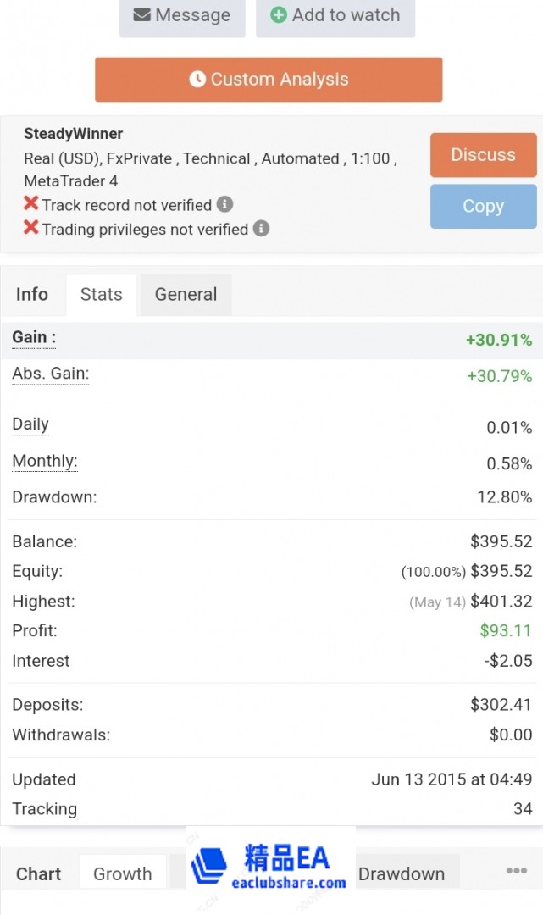Select the Info tab
This screenshot has width=543, height=915.
click(32, 294)
